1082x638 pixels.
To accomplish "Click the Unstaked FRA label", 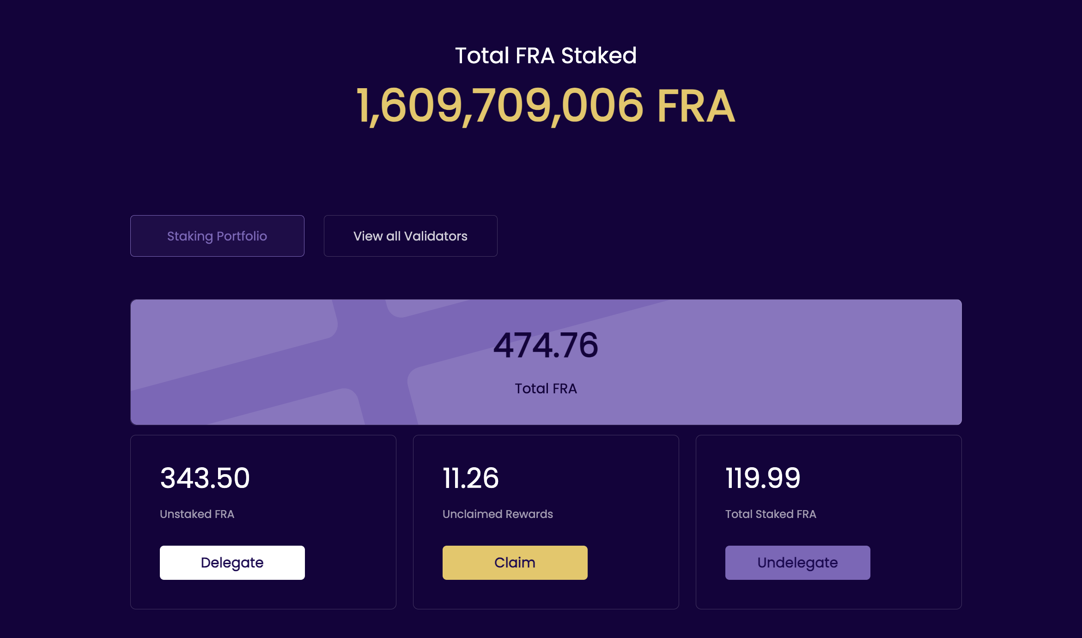I will [197, 514].
